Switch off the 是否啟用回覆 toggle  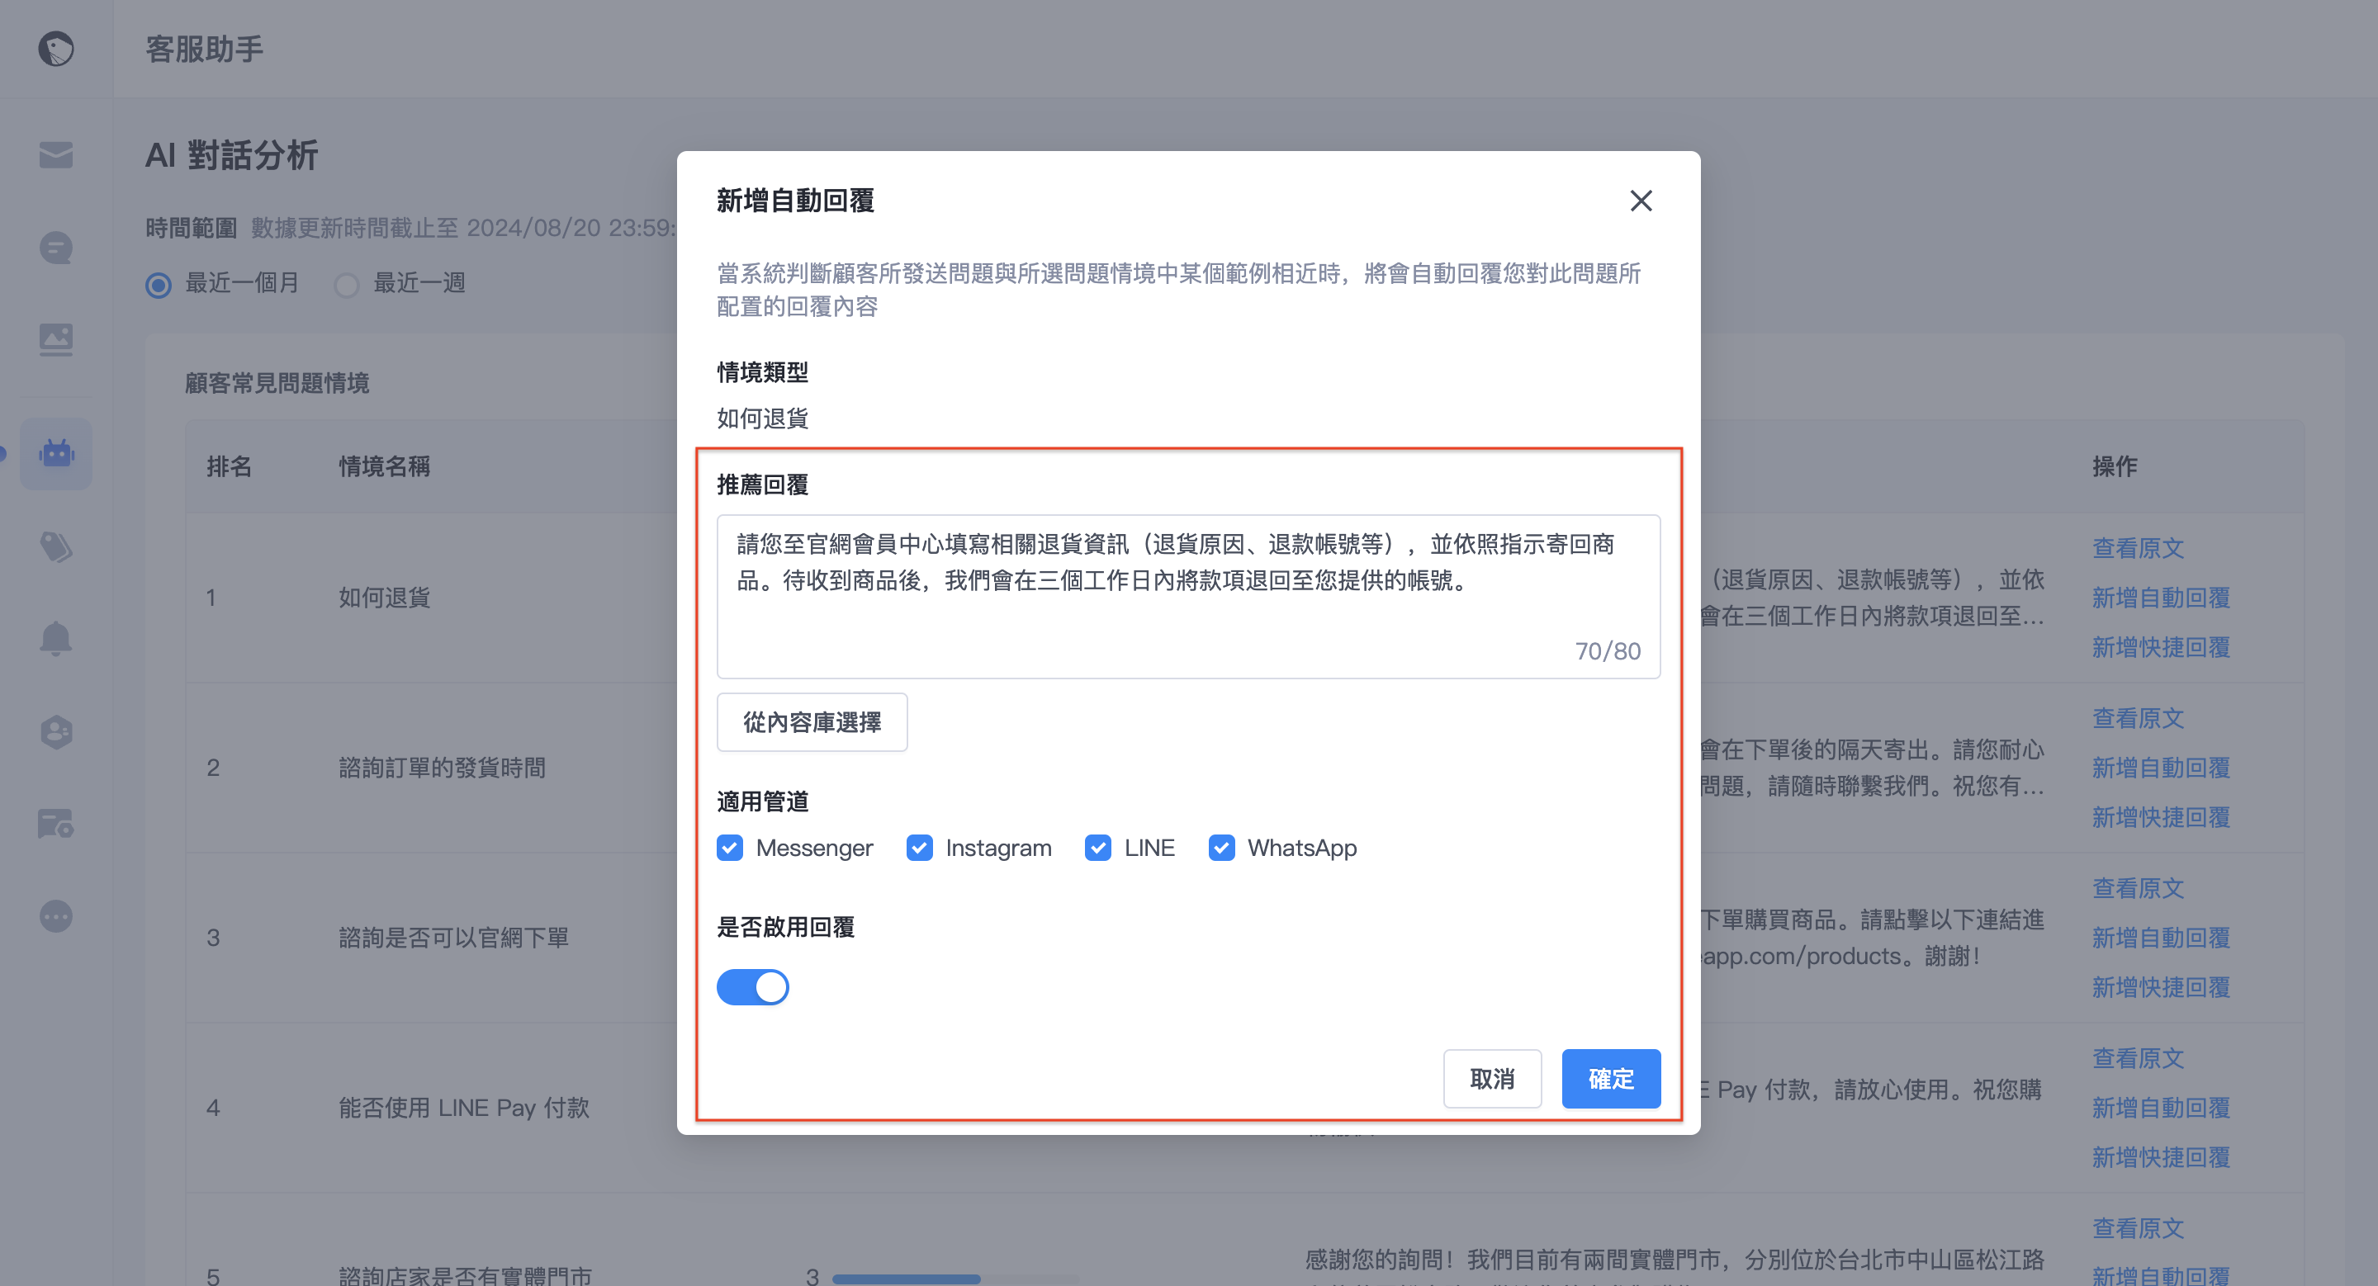(752, 986)
